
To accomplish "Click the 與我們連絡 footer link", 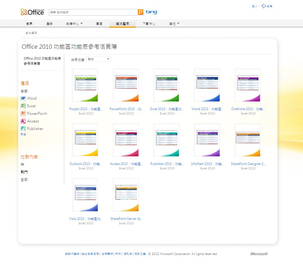I will [72, 254].
